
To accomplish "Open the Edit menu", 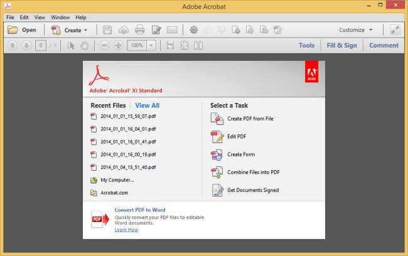I will (x=24, y=18).
